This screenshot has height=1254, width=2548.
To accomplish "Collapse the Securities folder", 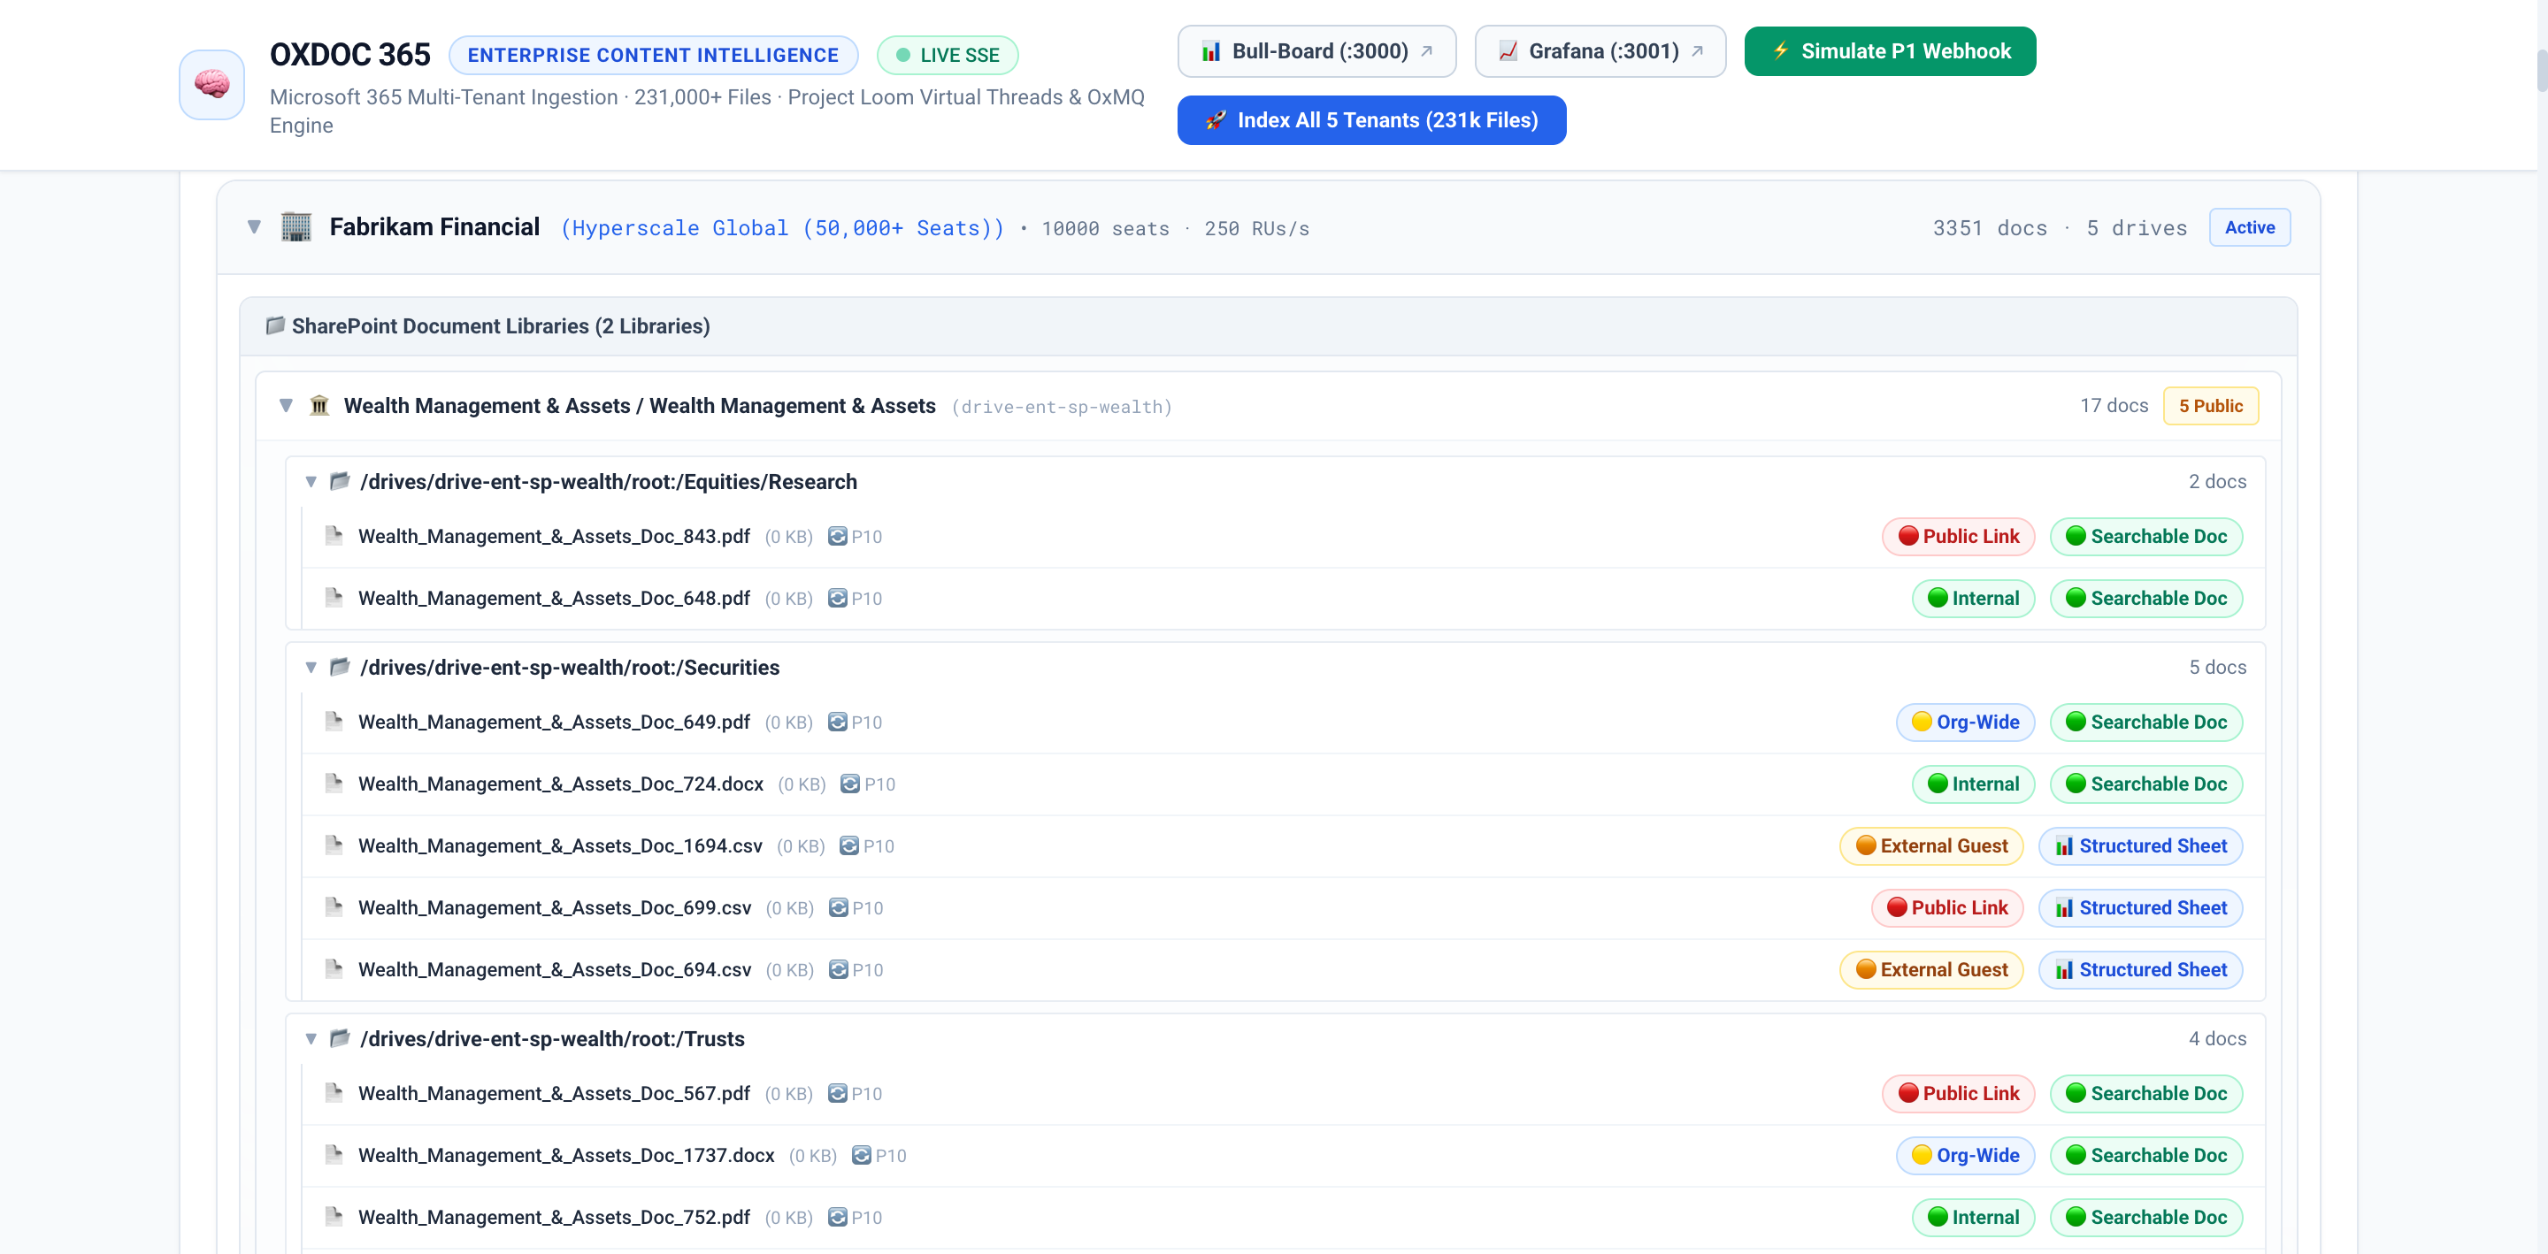I will [311, 668].
